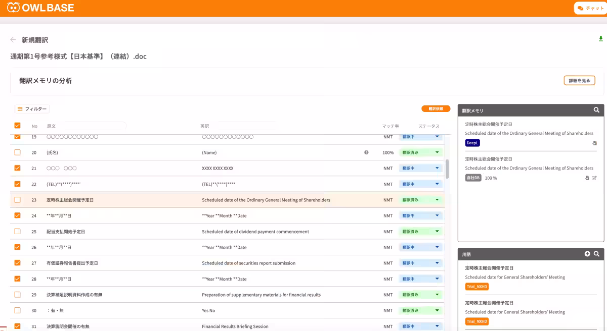Screen dimensions: 607x331
Task: Click the plus icon in the 用語 panel
Action: pos(587,254)
